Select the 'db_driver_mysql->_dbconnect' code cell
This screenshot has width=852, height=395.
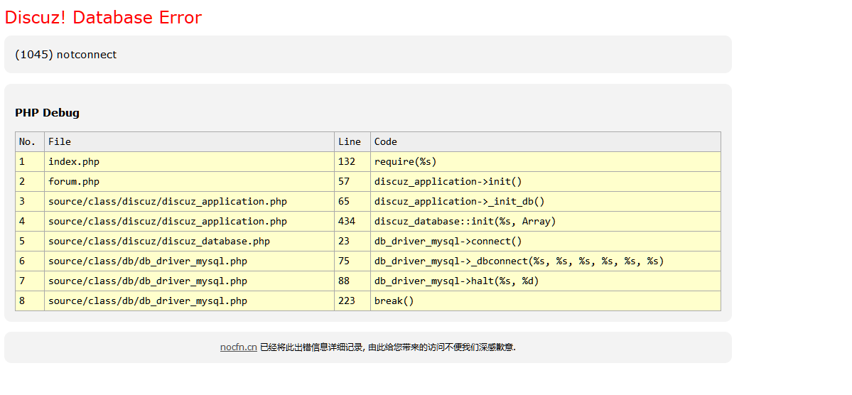(x=546, y=261)
